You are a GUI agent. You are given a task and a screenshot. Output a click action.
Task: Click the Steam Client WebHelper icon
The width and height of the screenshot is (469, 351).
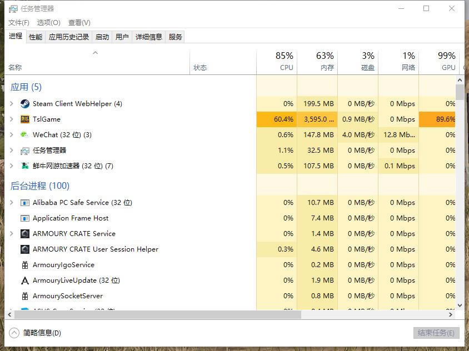25,104
